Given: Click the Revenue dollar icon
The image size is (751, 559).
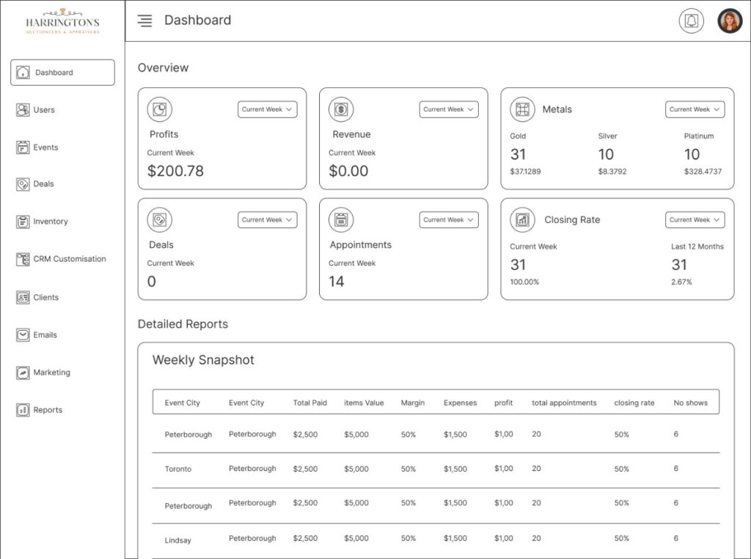Looking at the screenshot, I should click(x=341, y=109).
